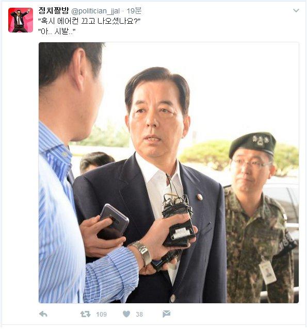Retweet using the retweet arrows icon
Image resolution: width=307 pixels, height=329 pixels.
86,314
